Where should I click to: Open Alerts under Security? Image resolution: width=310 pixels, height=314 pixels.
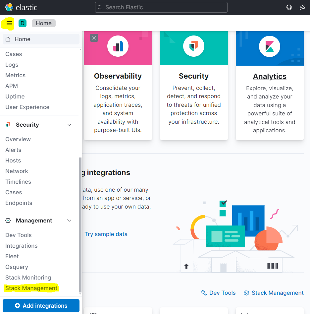(13, 150)
